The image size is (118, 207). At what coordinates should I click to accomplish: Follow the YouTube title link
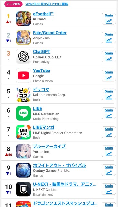coord(41,71)
